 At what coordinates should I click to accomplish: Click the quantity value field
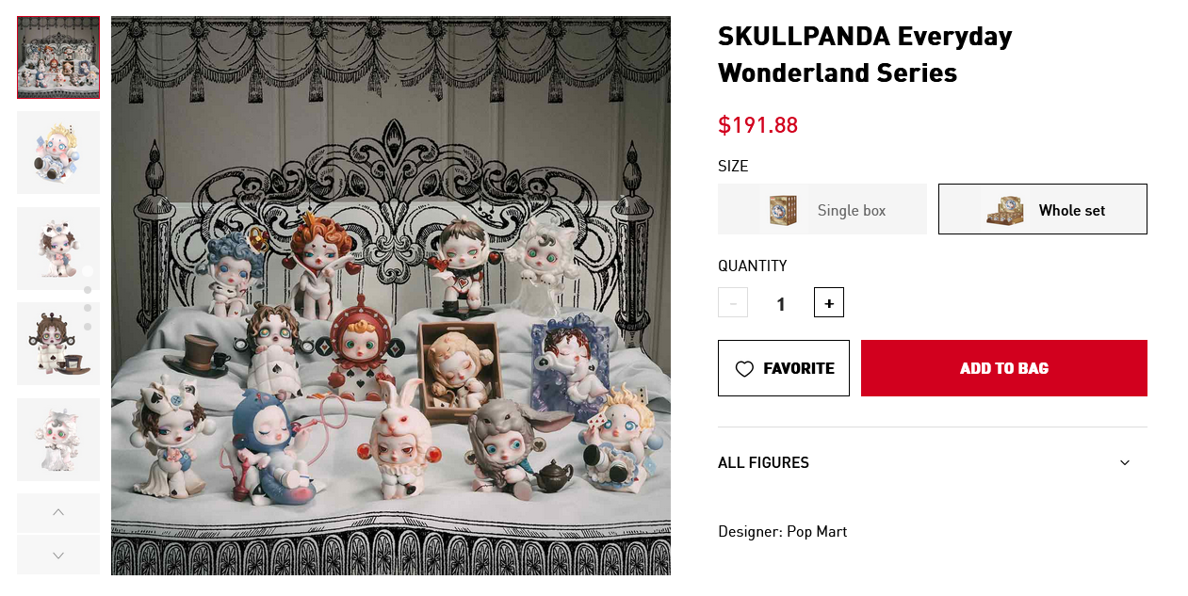tap(781, 303)
